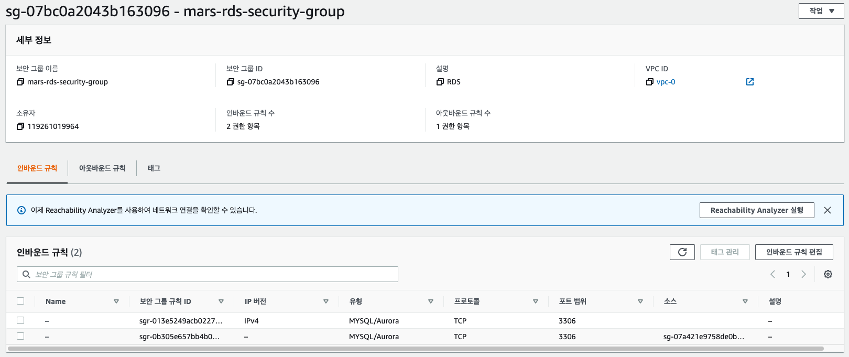Click the 인바운드 규칙 편집 button

794,252
